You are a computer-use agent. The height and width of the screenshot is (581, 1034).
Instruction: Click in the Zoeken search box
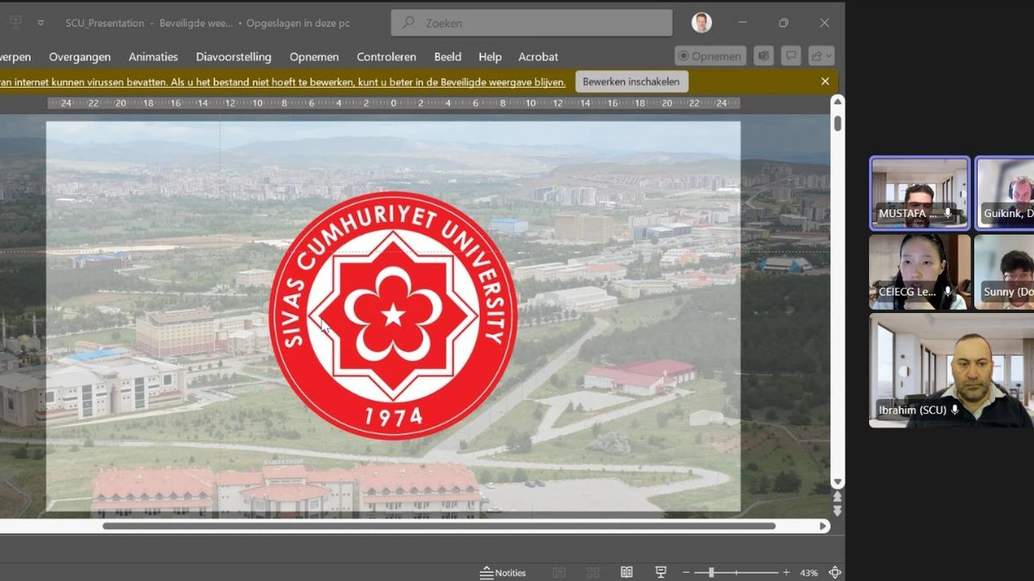[532, 23]
